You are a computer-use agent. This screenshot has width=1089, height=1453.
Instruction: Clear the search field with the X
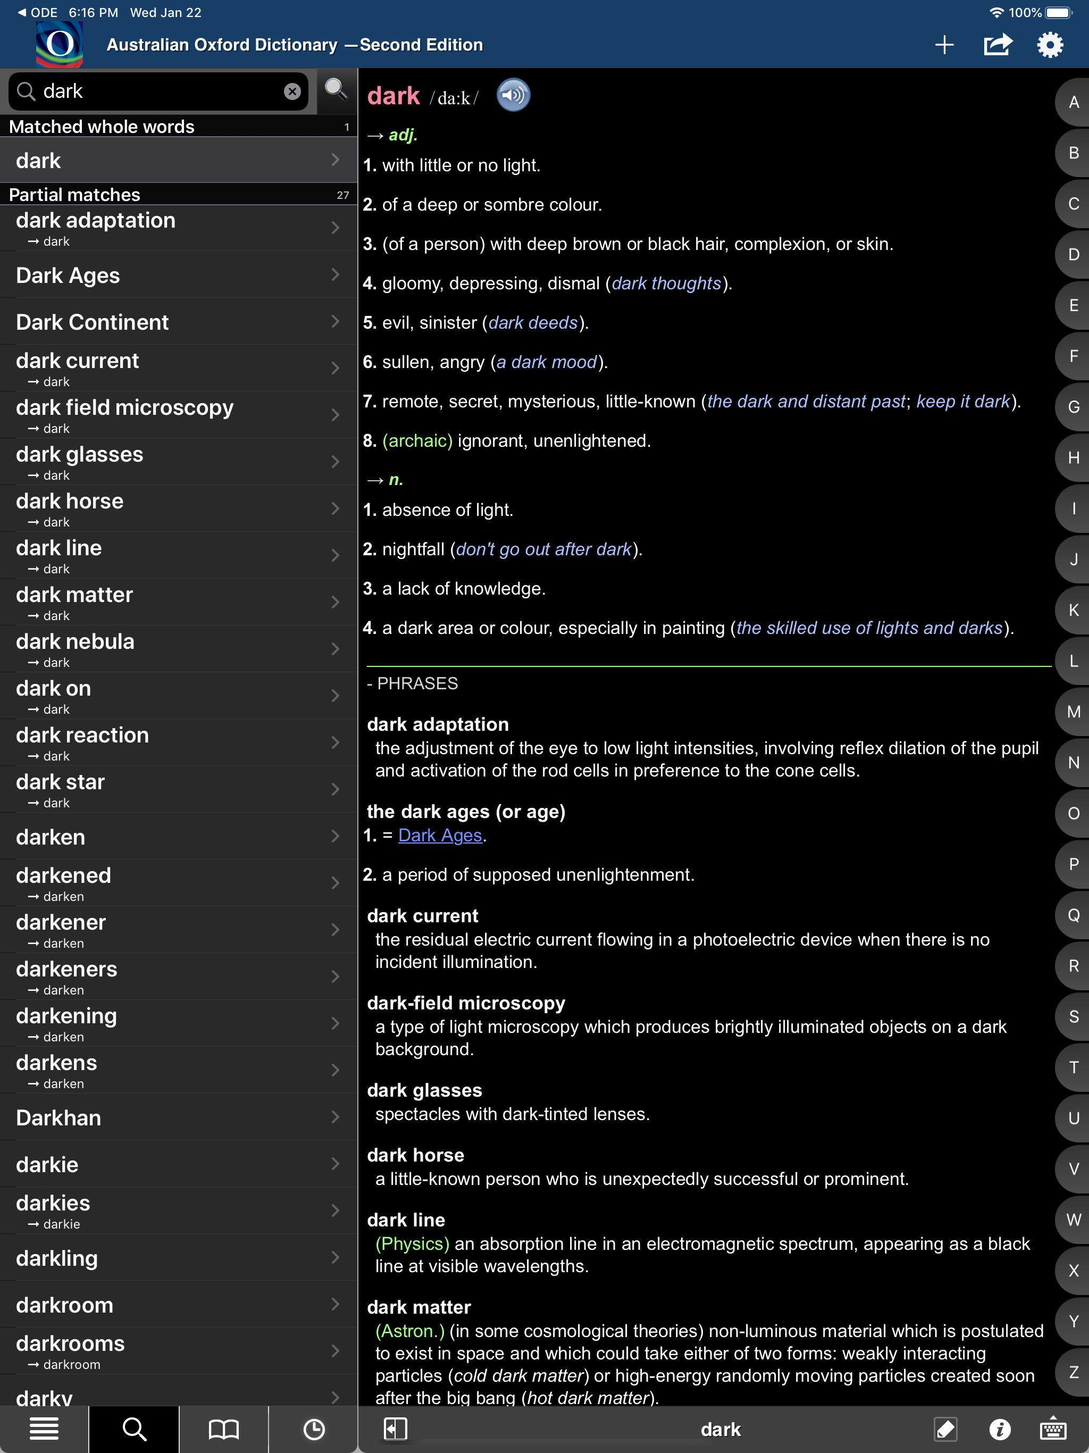(292, 91)
